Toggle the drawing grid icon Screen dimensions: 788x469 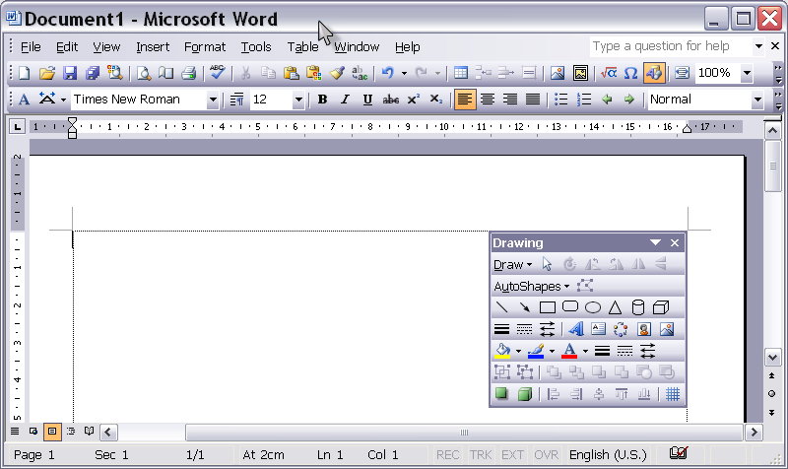click(x=673, y=395)
